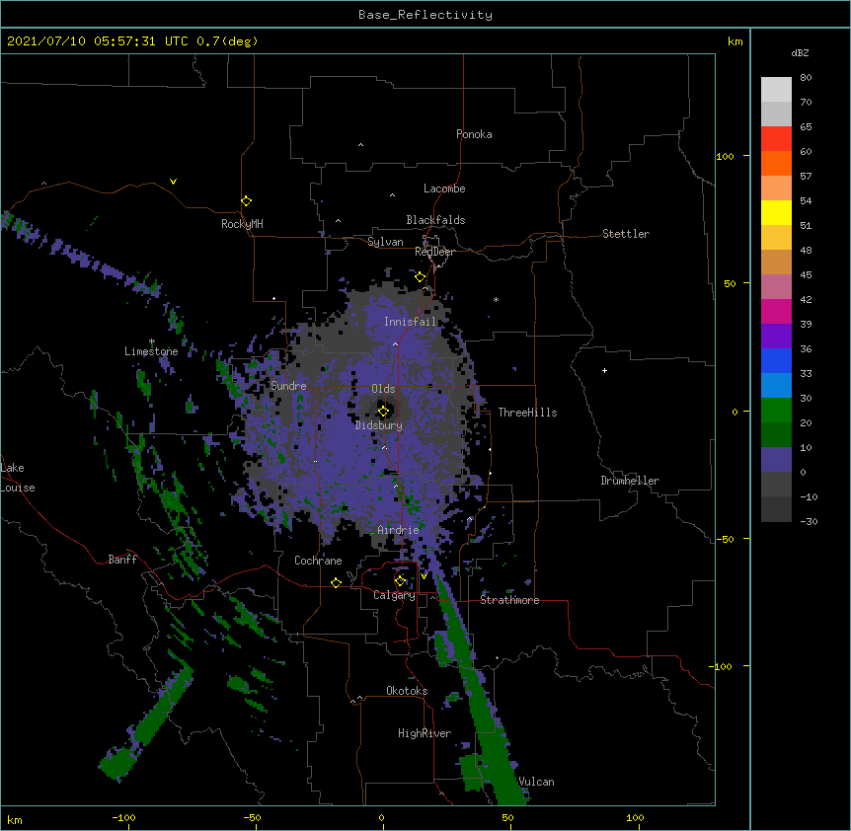Click the Lacombe city label
Screen dimensions: 851x831
[x=444, y=189]
